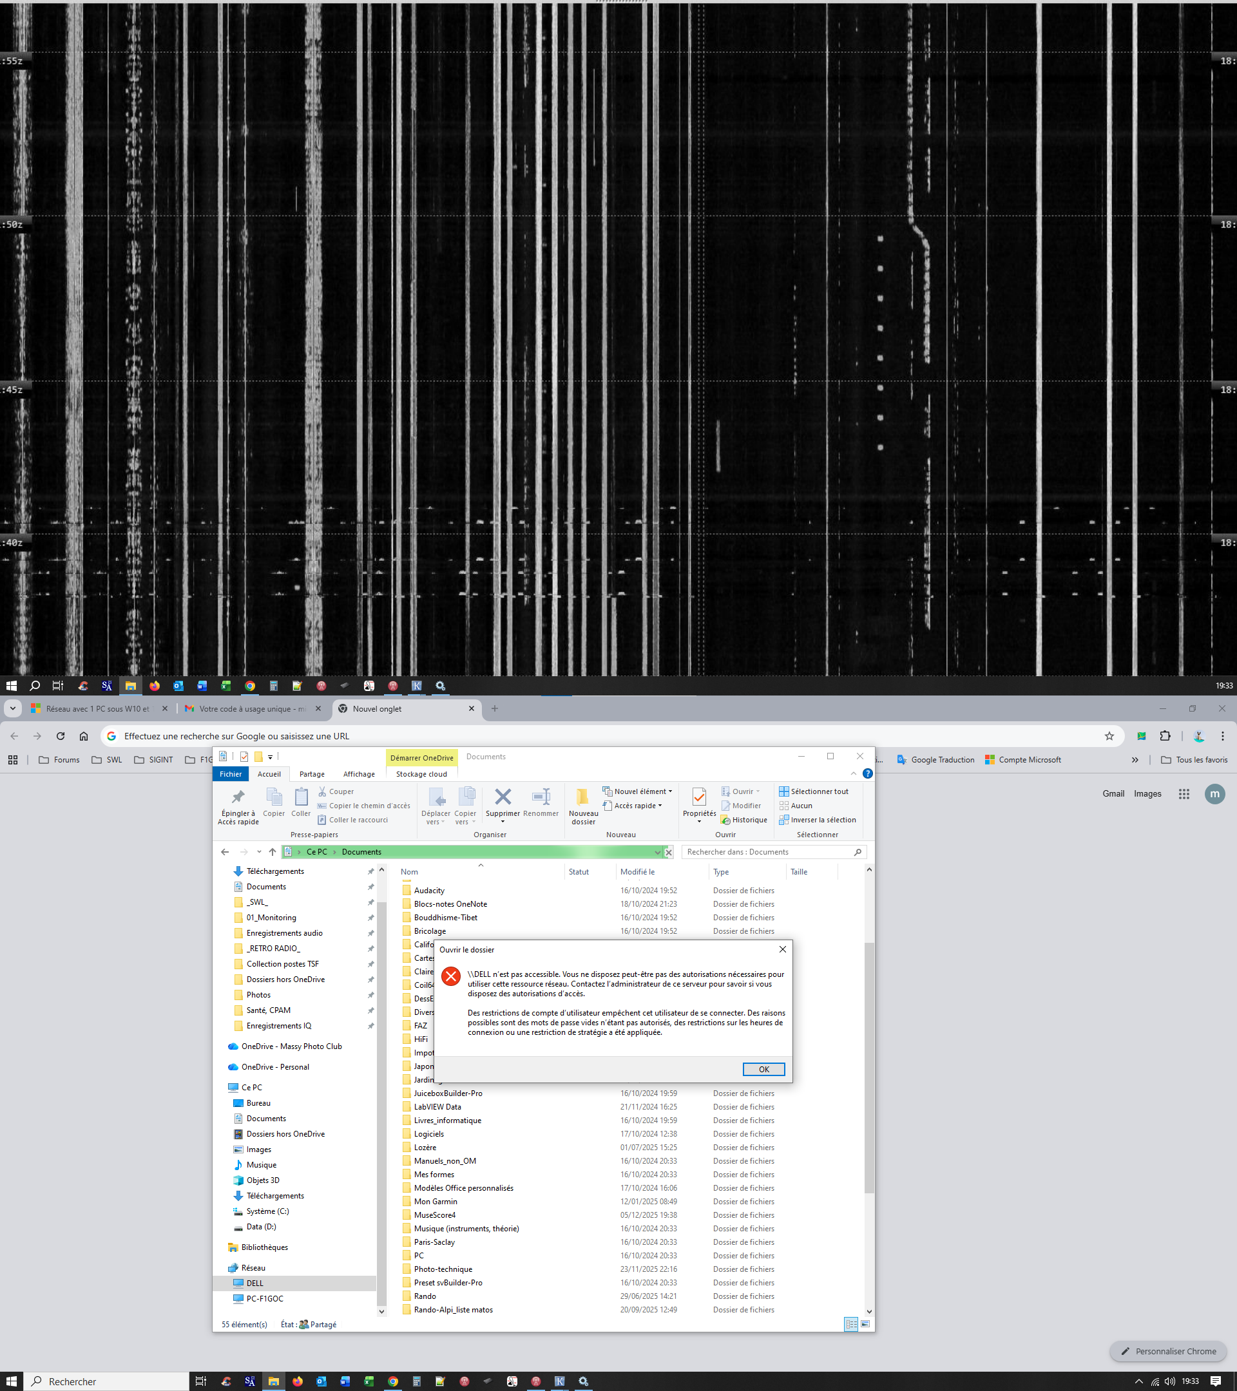Click Historique in the Ouvrir group
1237x1391 pixels.
(x=743, y=820)
